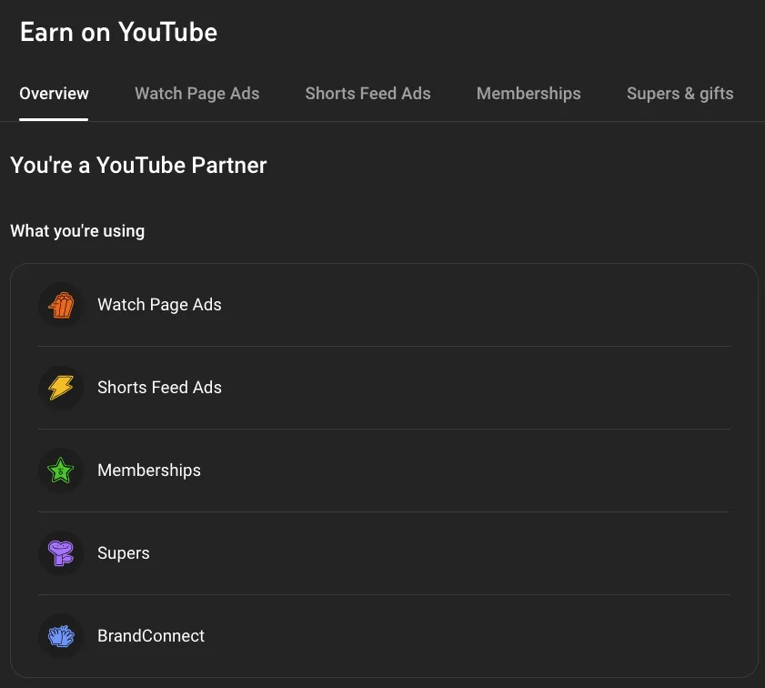The height and width of the screenshot is (688, 765).
Task: Click the Earn on YouTube page title
Action: [118, 33]
